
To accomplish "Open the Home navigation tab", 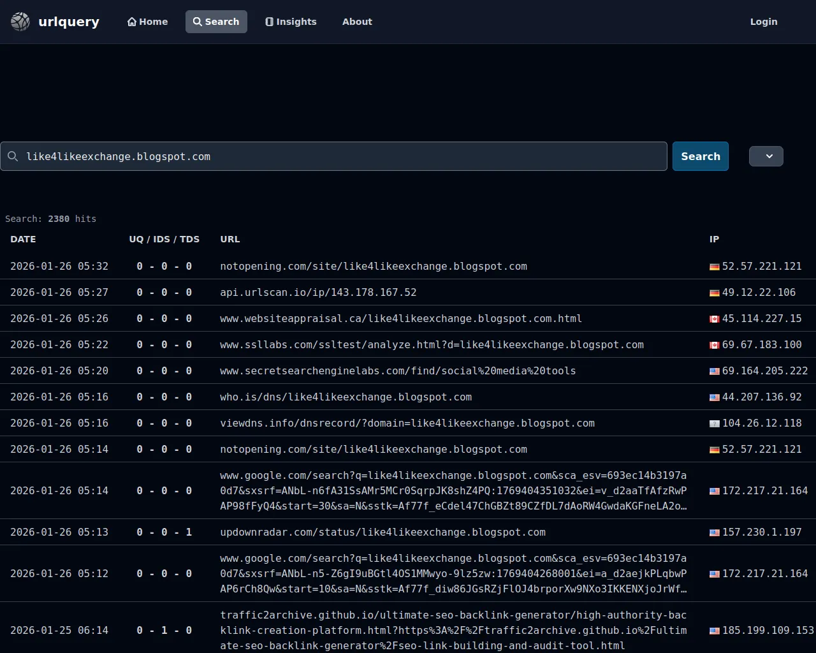I will 148,22.
